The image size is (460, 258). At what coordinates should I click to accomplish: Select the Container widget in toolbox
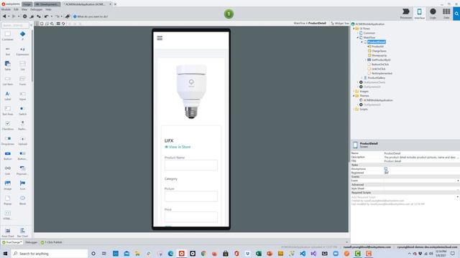(x=8, y=37)
